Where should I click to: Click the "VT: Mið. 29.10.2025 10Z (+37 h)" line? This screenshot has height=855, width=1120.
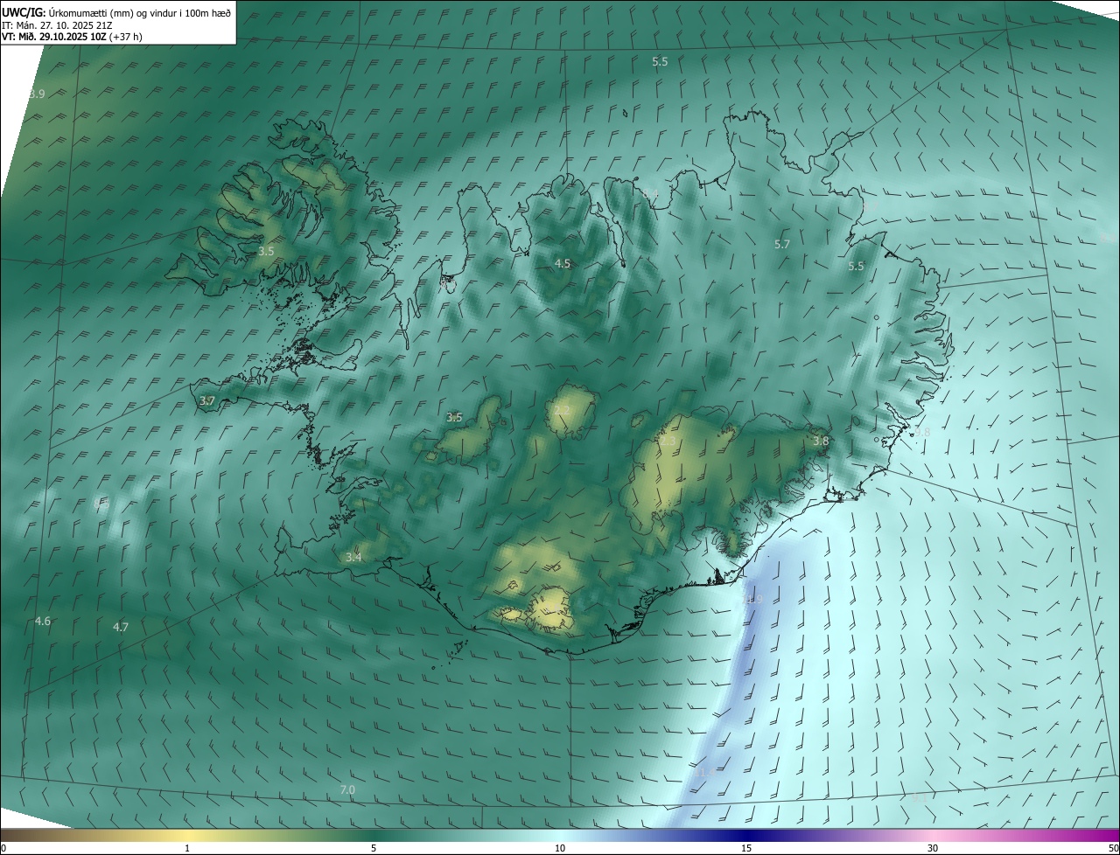[72, 37]
